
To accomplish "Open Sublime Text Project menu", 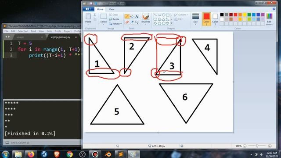I will 68,31.
